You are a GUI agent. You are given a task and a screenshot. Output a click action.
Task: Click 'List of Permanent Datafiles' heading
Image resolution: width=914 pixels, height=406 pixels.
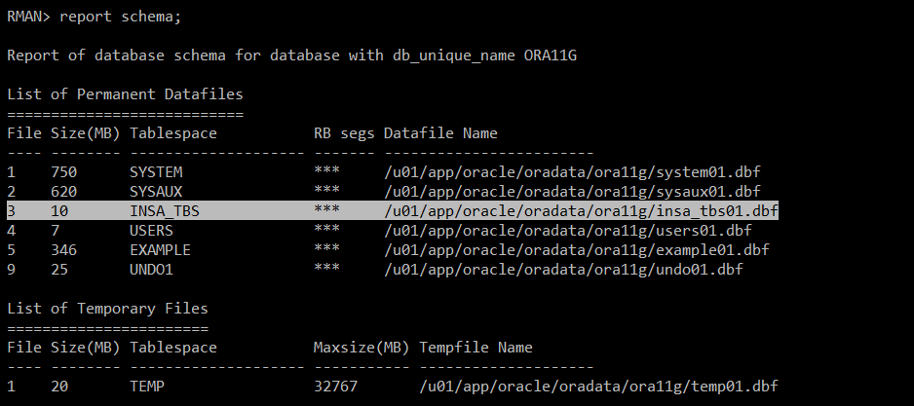pyautogui.click(x=125, y=94)
